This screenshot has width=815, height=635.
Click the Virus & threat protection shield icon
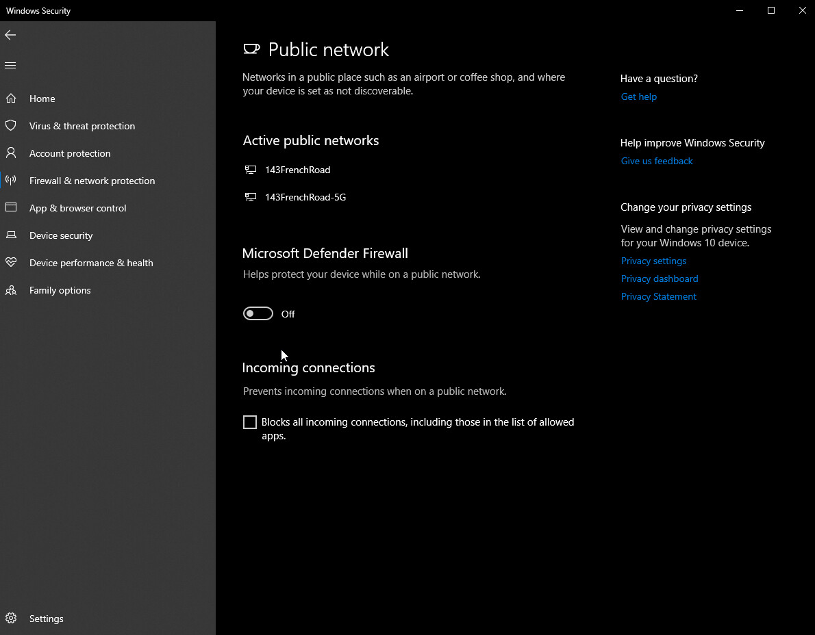click(x=11, y=126)
